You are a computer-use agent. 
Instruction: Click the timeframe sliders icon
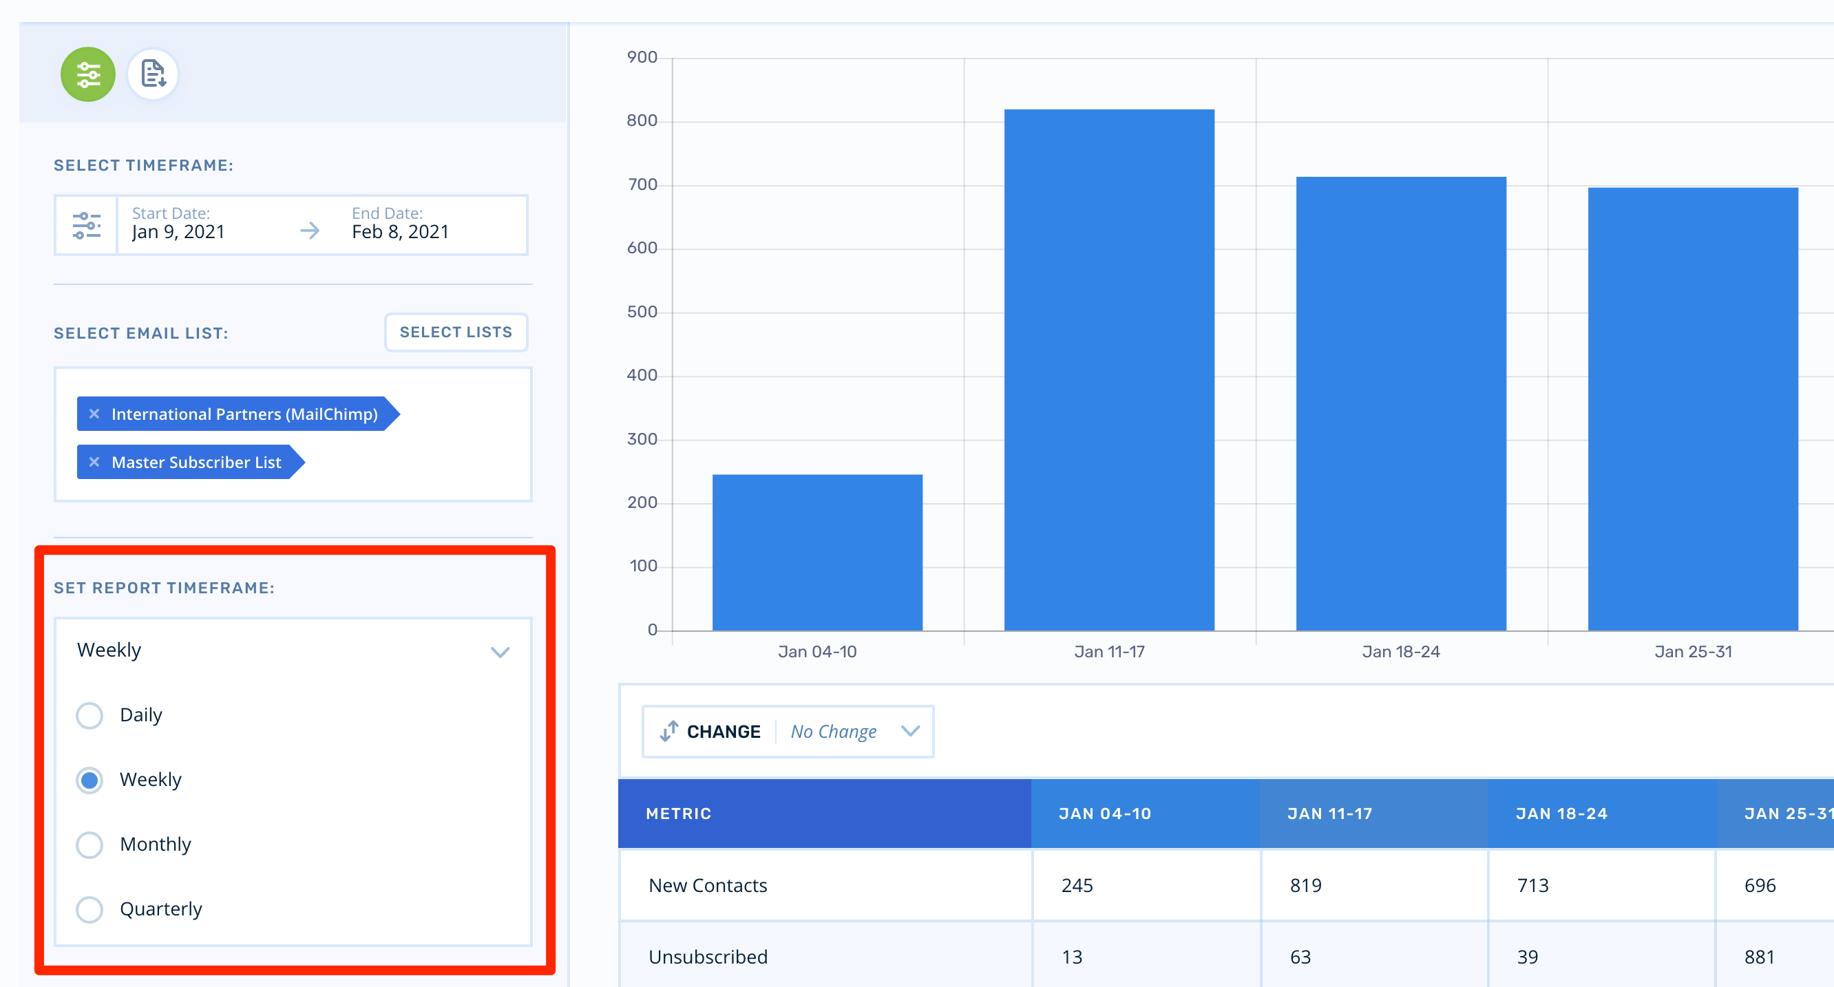pos(86,226)
